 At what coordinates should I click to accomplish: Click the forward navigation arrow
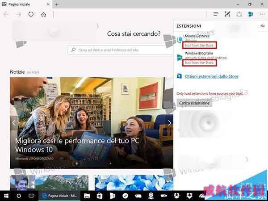click(x=18, y=14)
